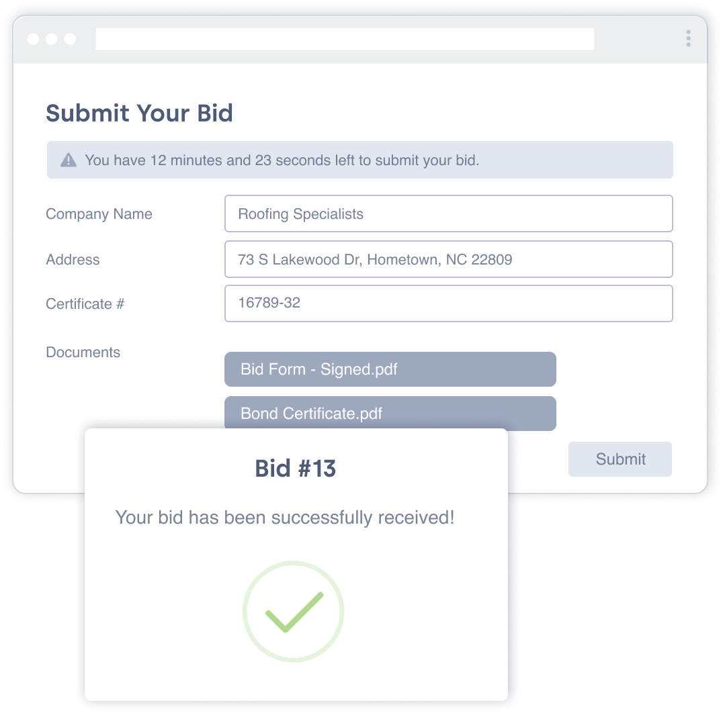Click the bid successfully received message
The width and height of the screenshot is (723, 713).
(x=285, y=518)
